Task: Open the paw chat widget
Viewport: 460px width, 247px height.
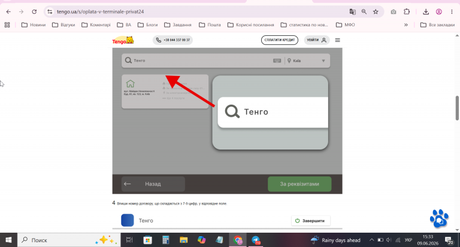Action: coord(439,218)
